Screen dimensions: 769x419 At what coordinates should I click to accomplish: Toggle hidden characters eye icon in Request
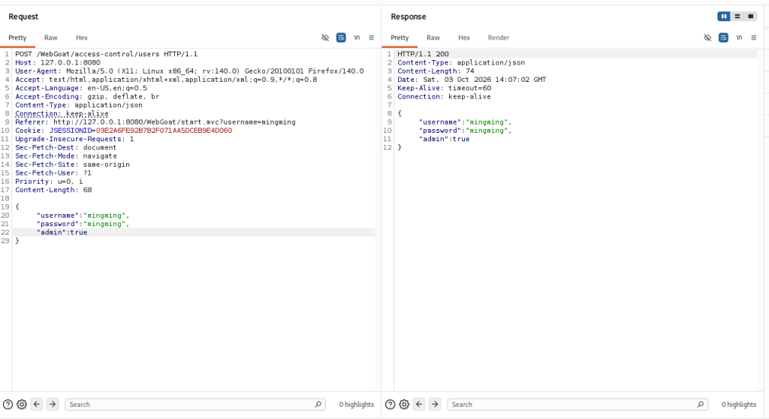(x=325, y=38)
